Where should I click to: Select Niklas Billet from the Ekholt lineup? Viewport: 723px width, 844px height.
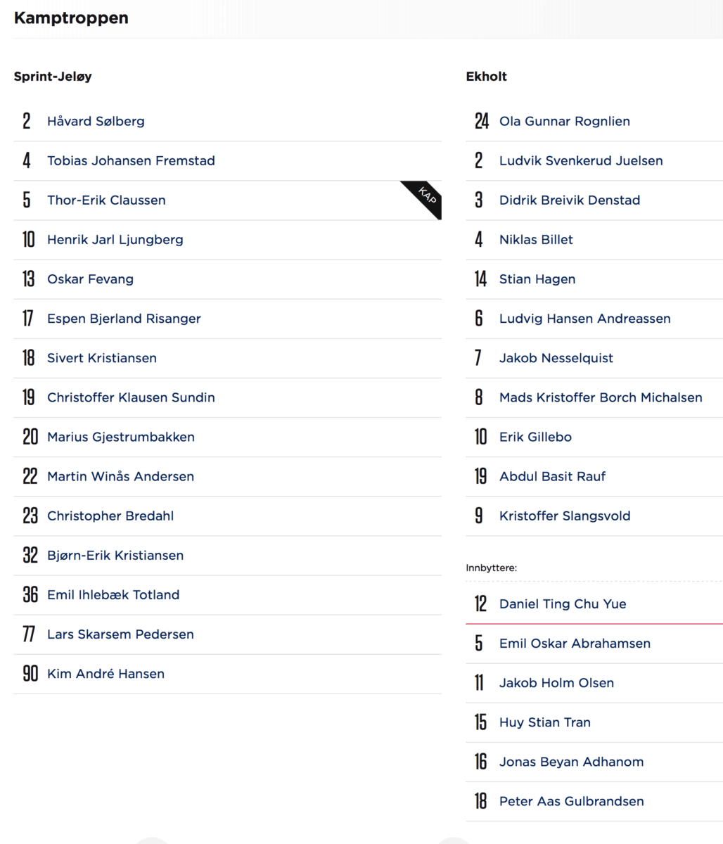(x=536, y=239)
